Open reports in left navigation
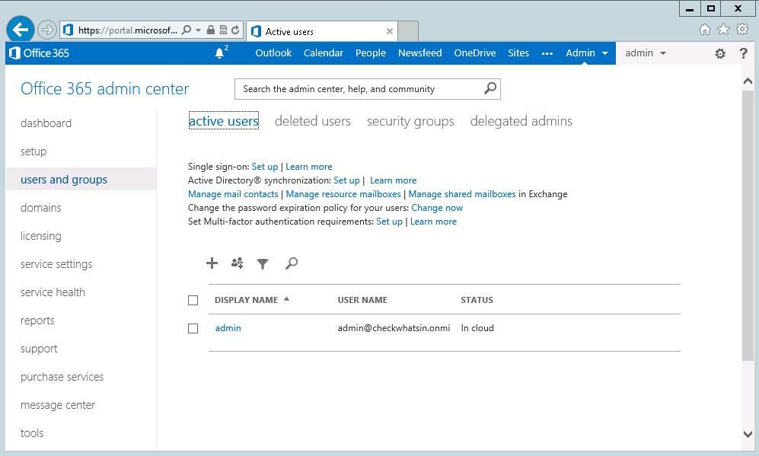The height and width of the screenshot is (456, 759). click(37, 320)
